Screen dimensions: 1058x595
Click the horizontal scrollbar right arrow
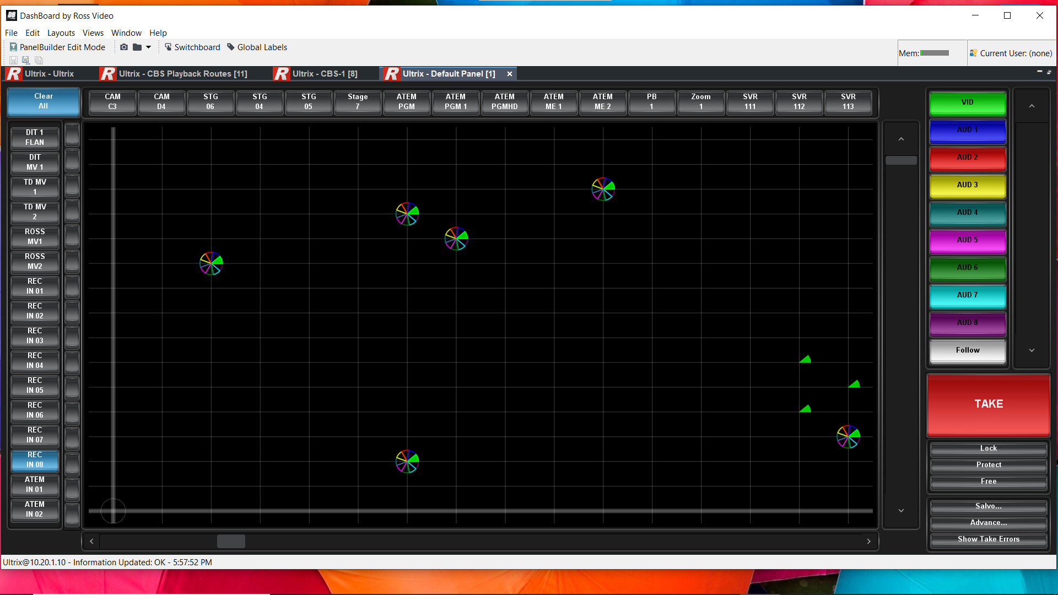(868, 541)
